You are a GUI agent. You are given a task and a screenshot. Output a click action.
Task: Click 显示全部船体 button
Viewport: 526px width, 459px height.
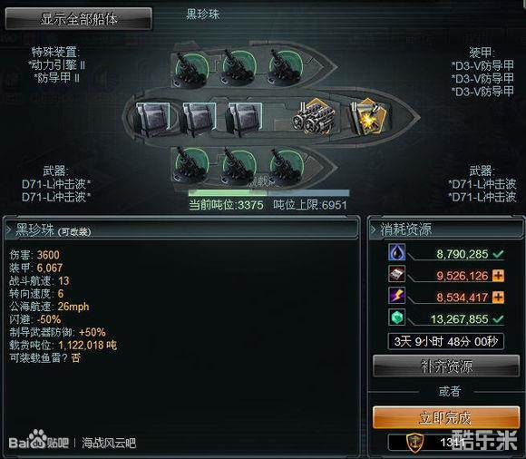pos(79,19)
